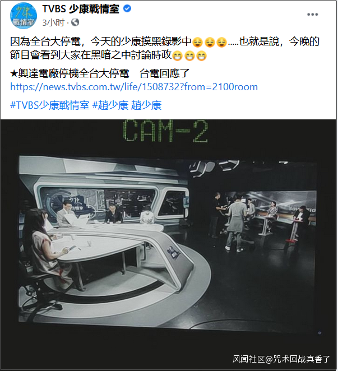This screenshot has width=338, height=371.
Task: Click the middle relieved face emoji
Action: tap(210, 43)
